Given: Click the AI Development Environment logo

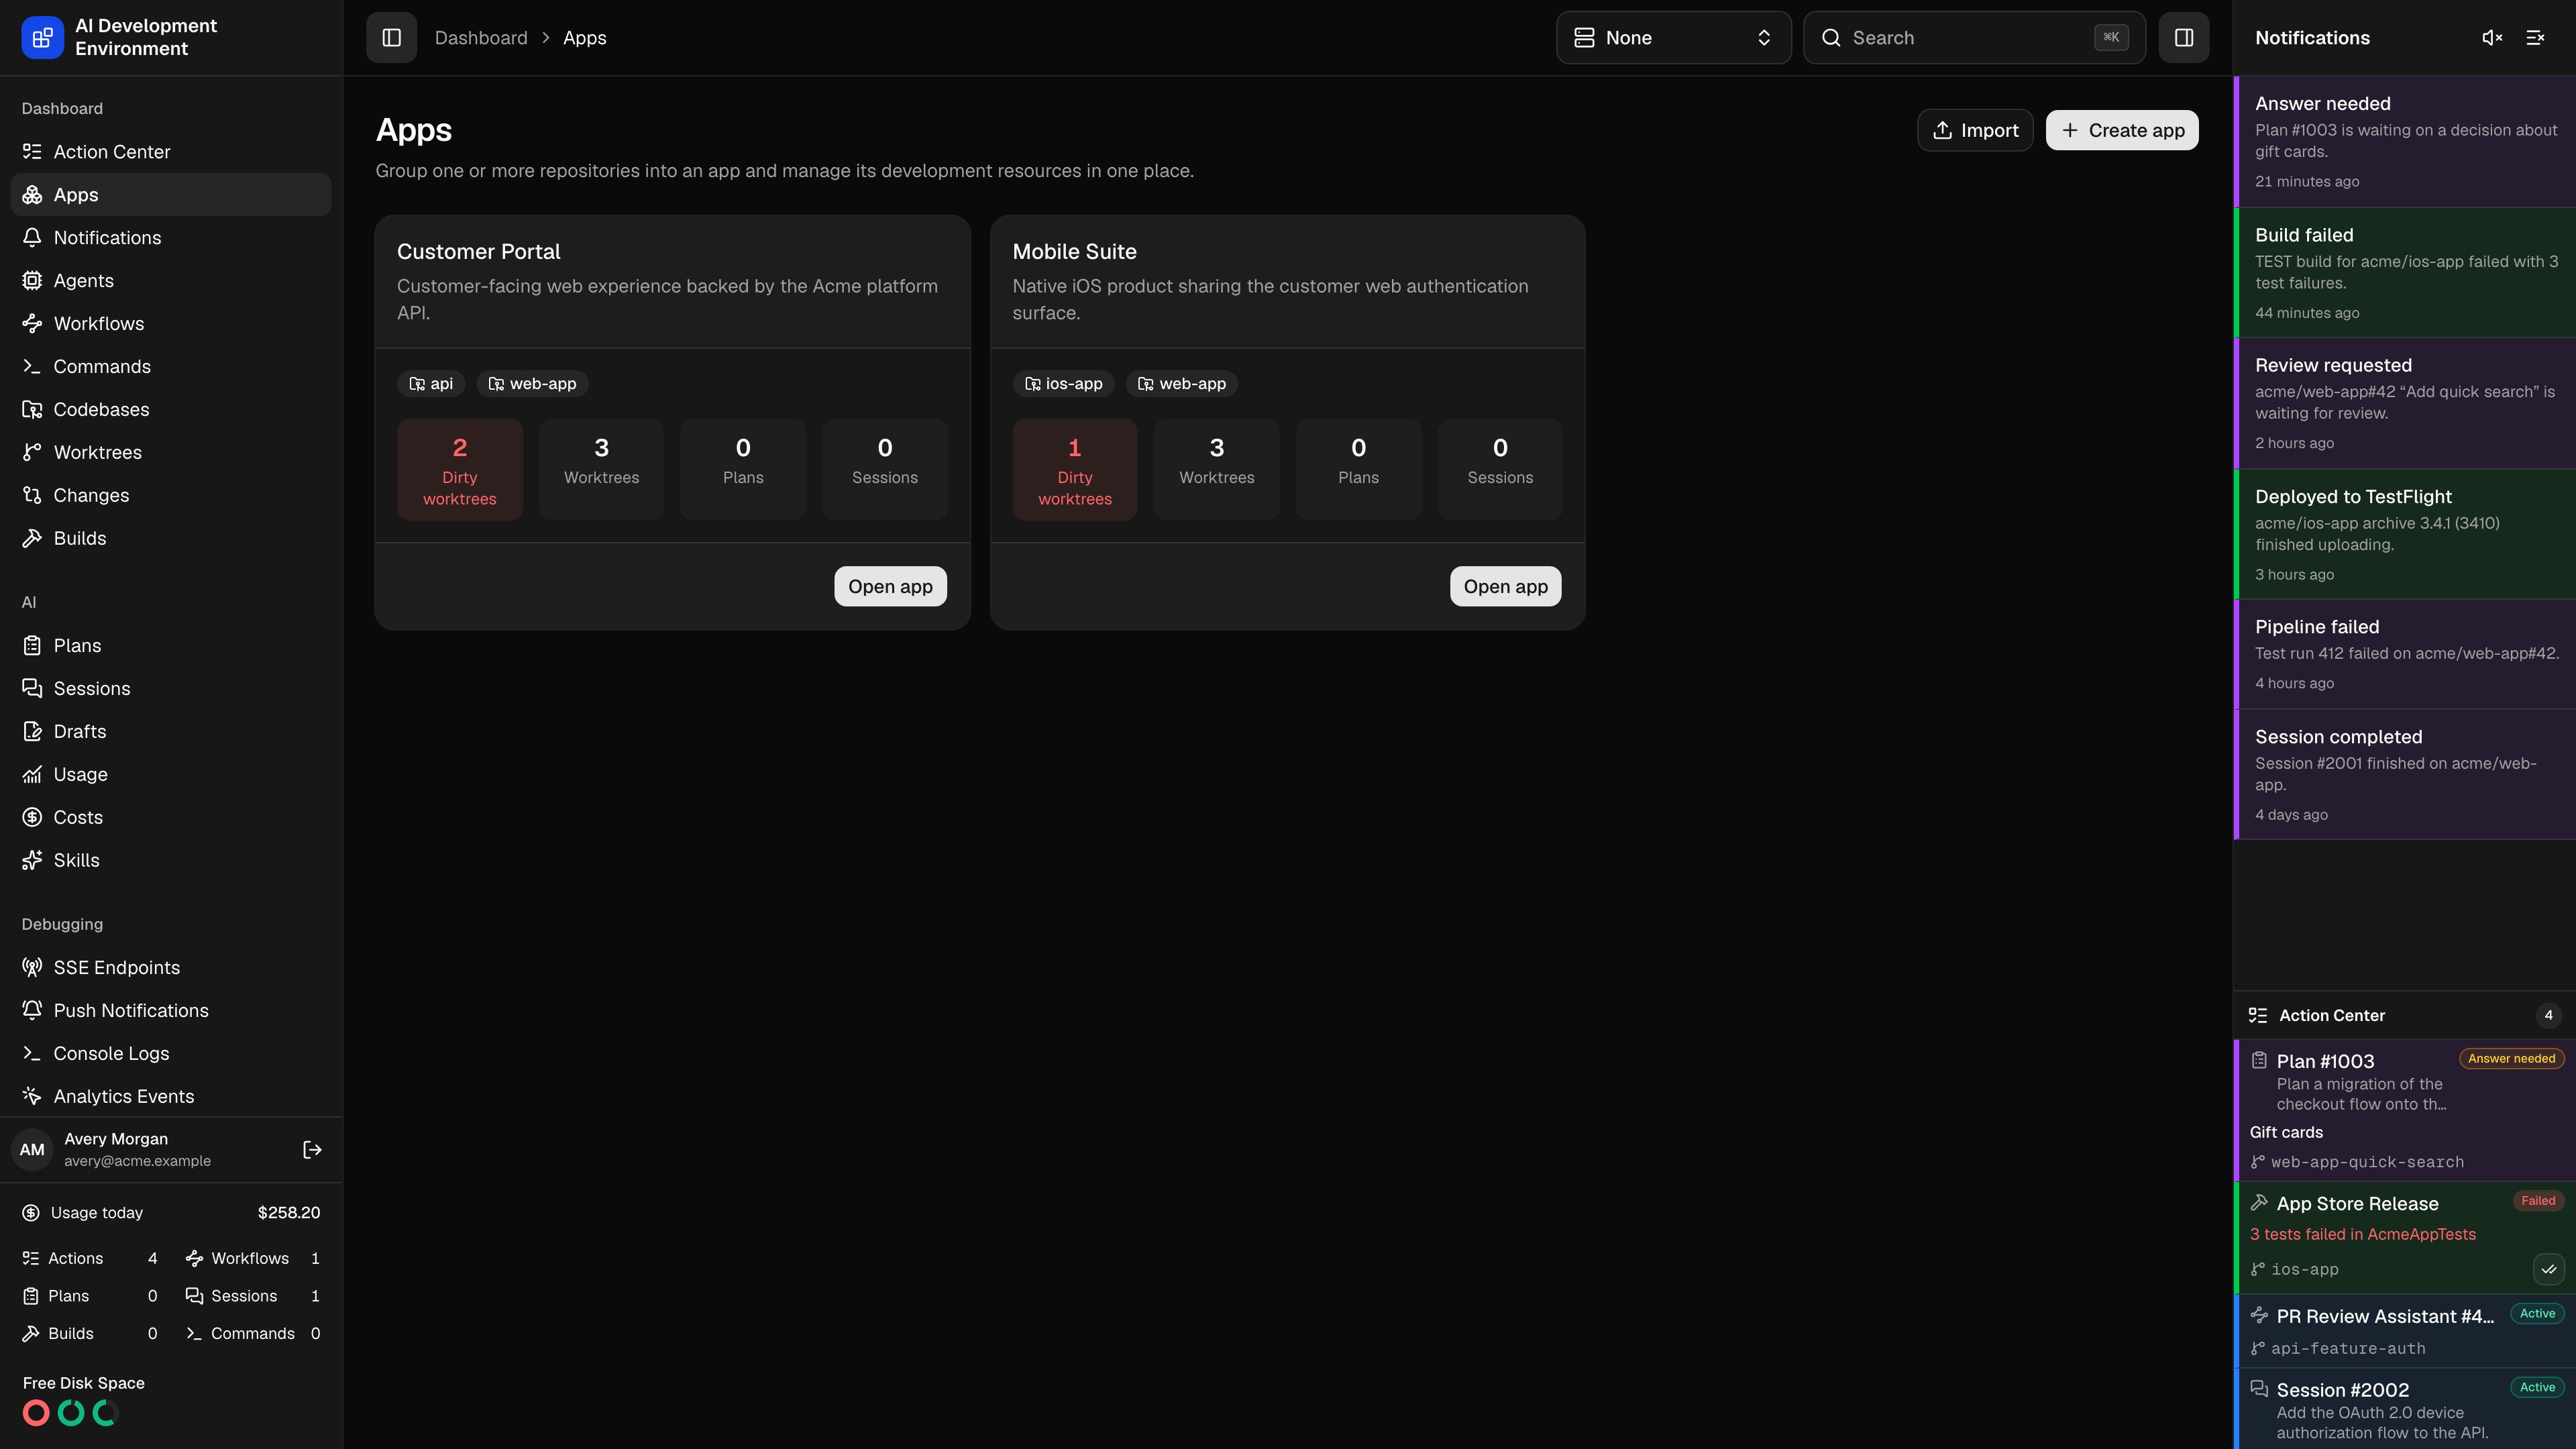Looking at the screenshot, I should [x=42, y=38].
